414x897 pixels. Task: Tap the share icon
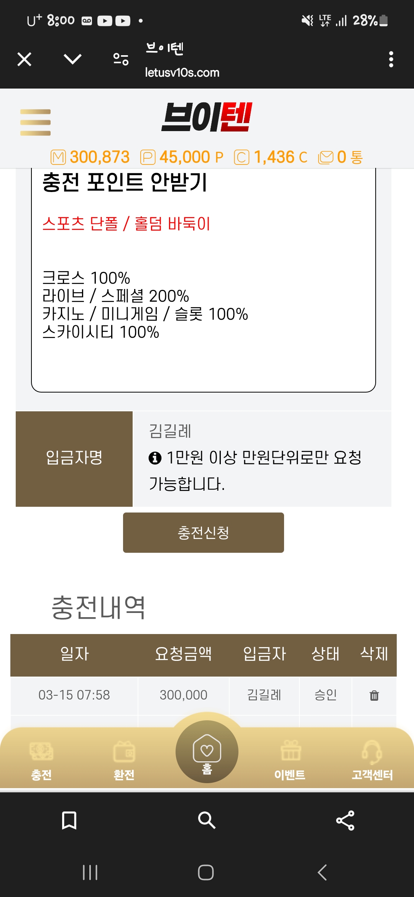point(345,820)
